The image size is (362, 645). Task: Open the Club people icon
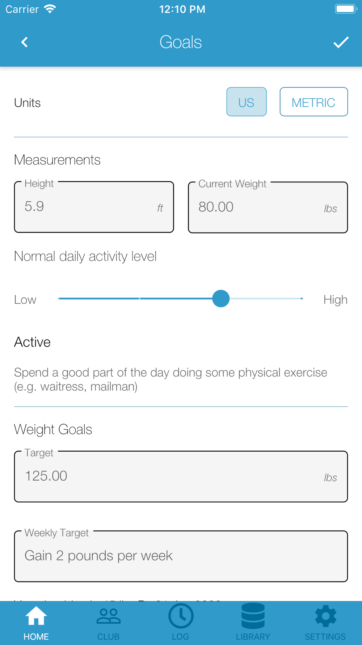[x=108, y=616]
